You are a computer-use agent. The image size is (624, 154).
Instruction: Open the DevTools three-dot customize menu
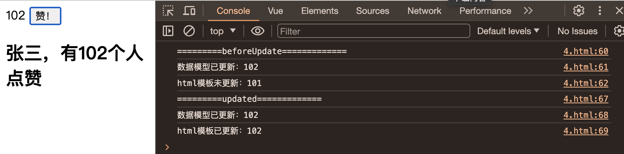(600, 11)
